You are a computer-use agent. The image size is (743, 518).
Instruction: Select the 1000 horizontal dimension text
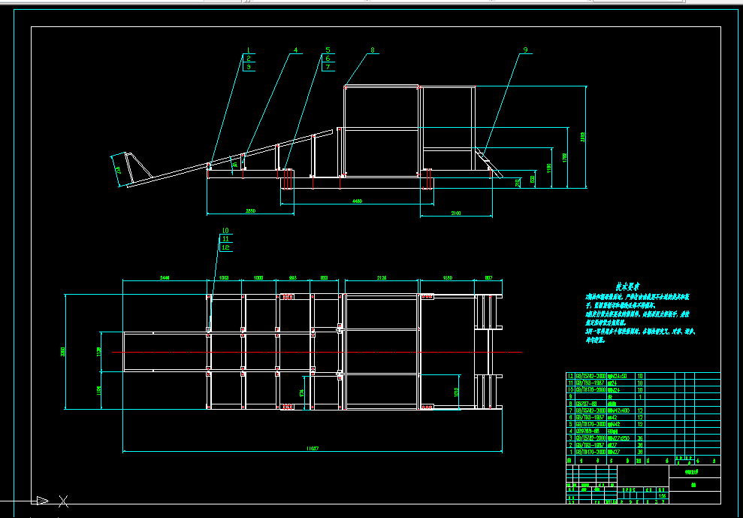258,277
